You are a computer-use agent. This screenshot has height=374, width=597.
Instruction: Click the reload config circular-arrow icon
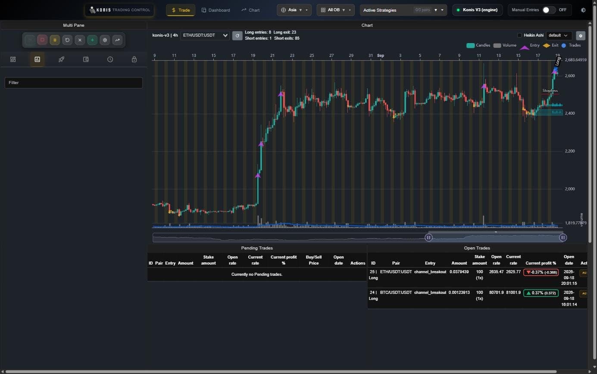tap(67, 40)
